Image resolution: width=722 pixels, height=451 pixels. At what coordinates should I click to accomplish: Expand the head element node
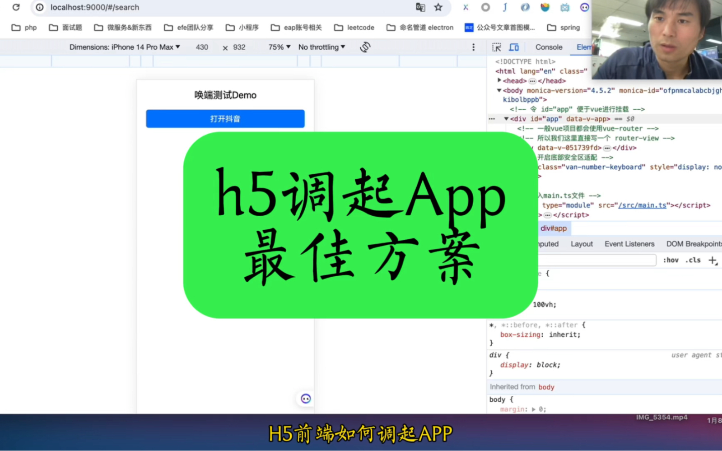(499, 80)
